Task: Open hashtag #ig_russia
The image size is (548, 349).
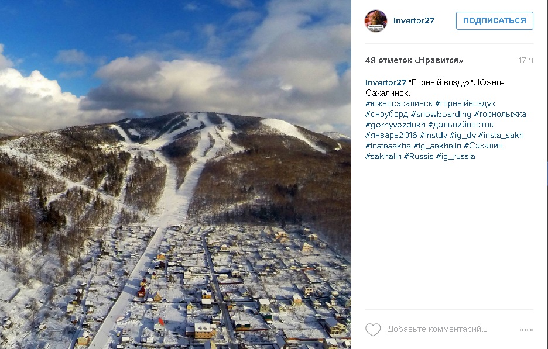Action: (455, 156)
